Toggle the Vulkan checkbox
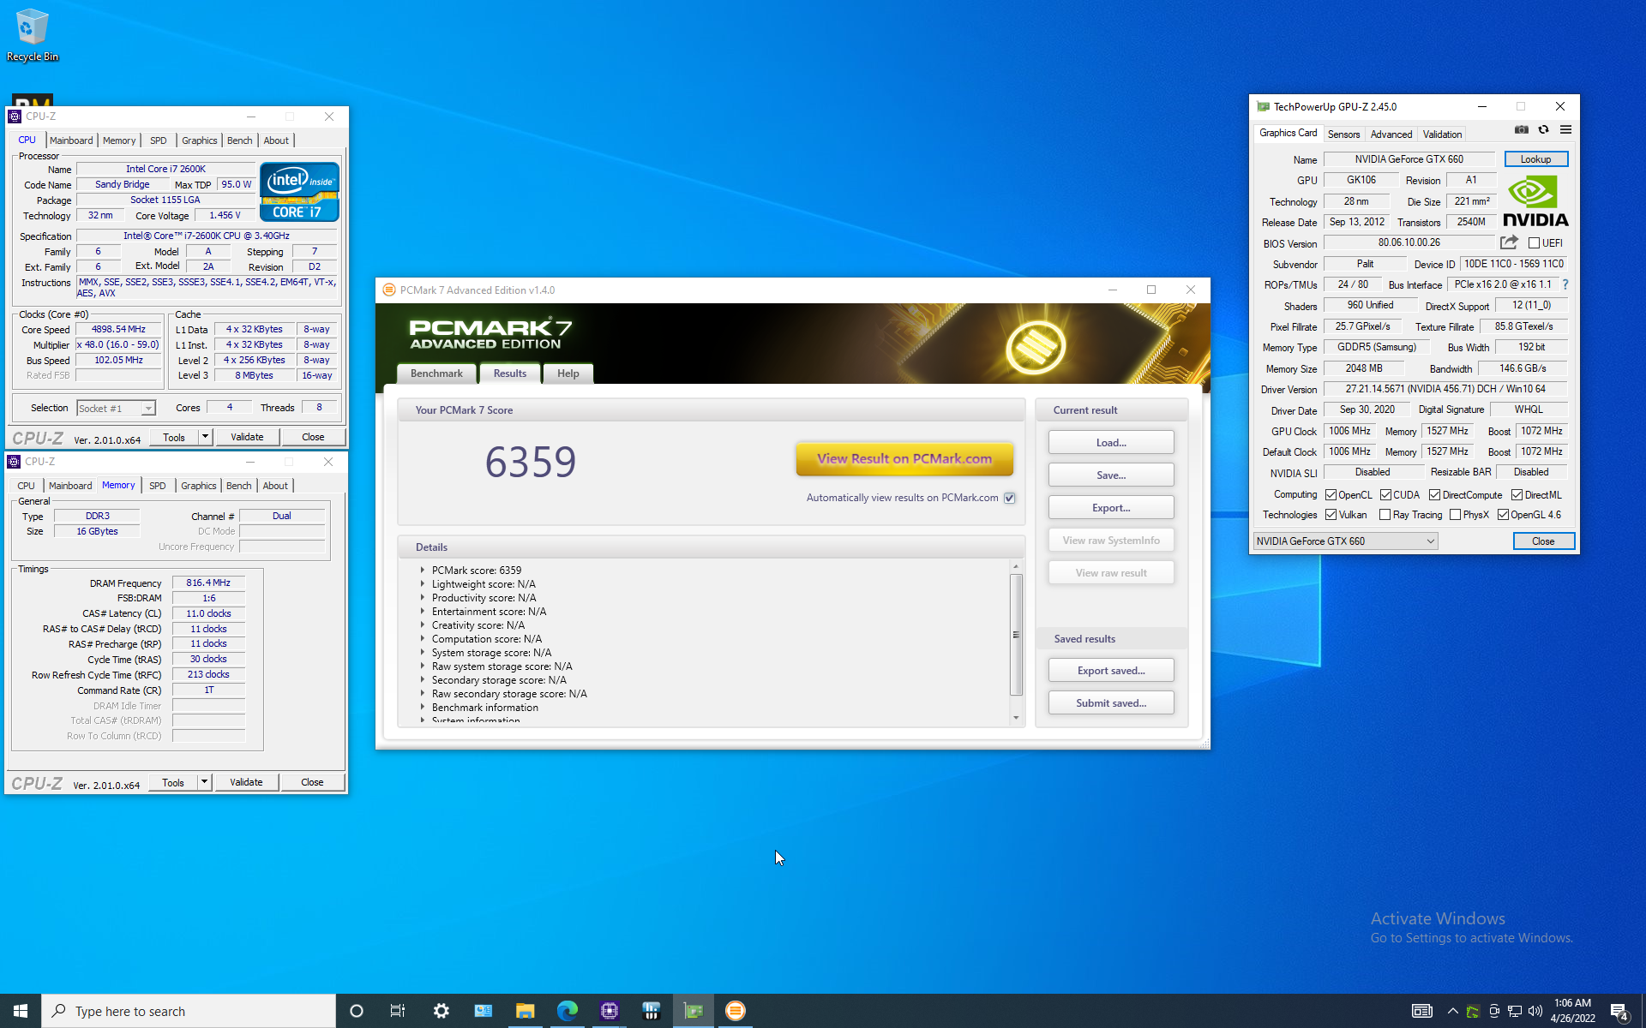The width and height of the screenshot is (1646, 1028). coord(1331,515)
